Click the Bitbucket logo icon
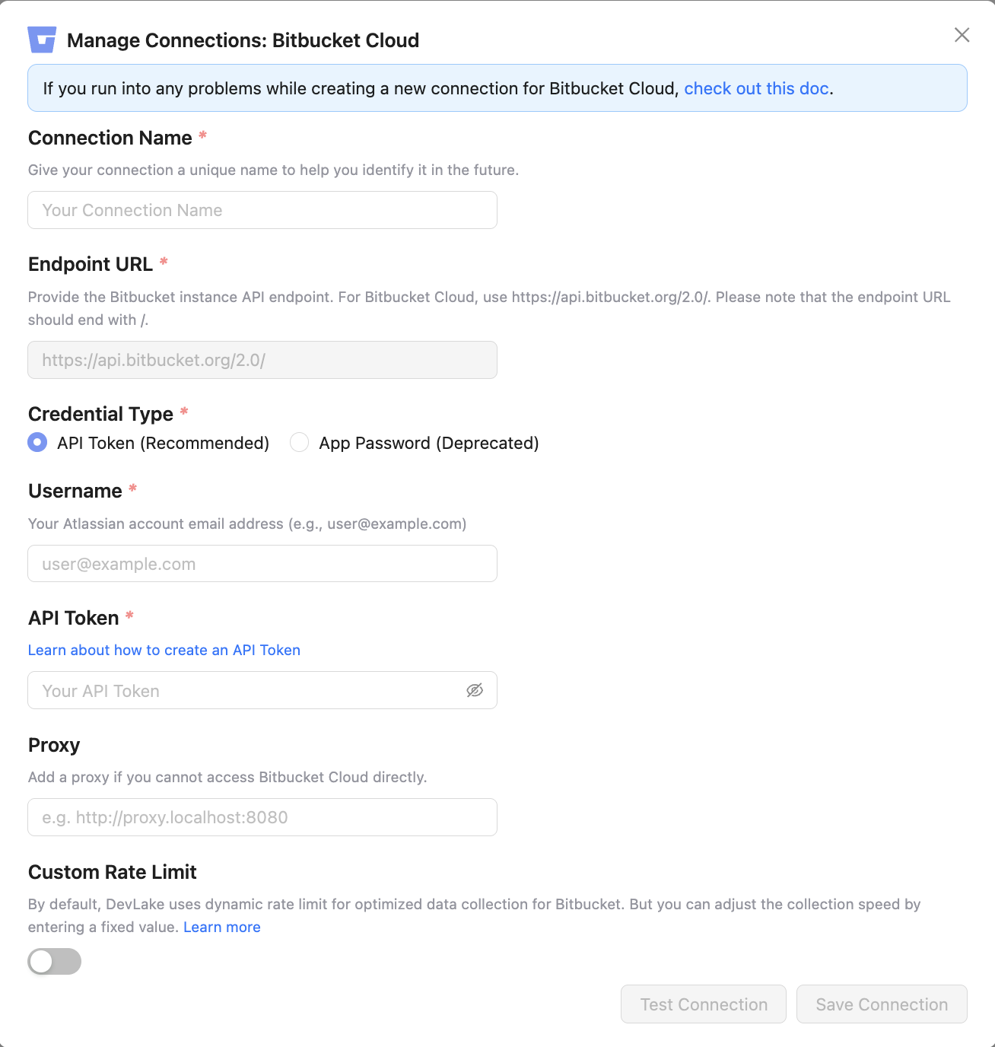 [42, 40]
